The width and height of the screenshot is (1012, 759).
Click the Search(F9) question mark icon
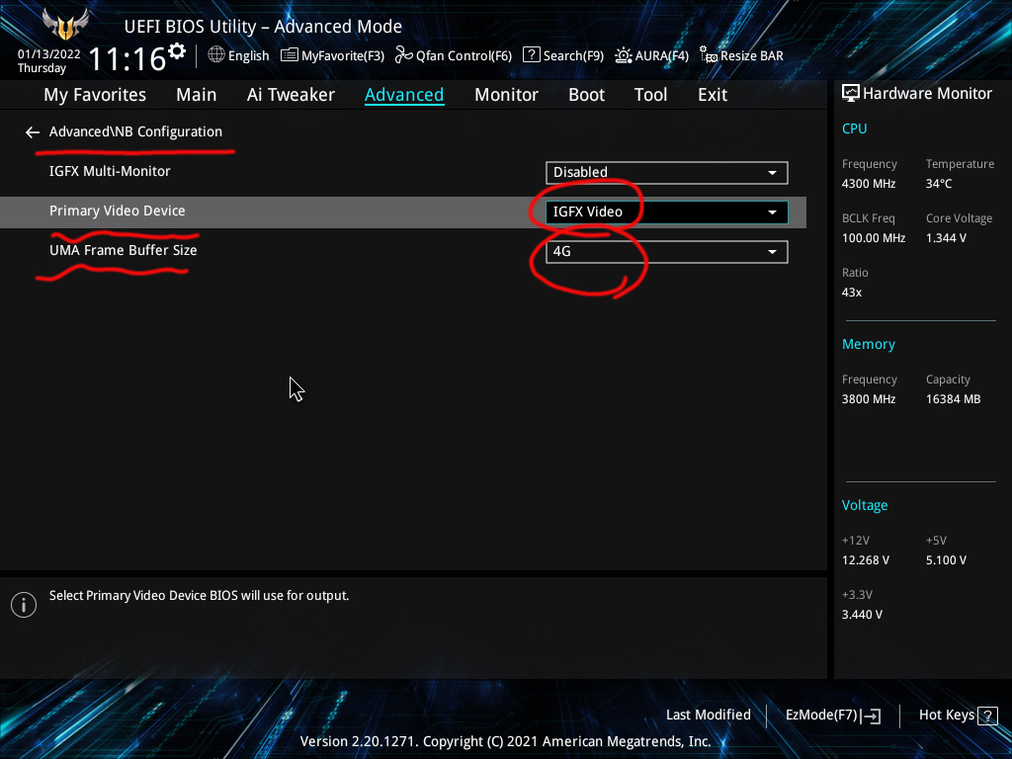pos(531,55)
